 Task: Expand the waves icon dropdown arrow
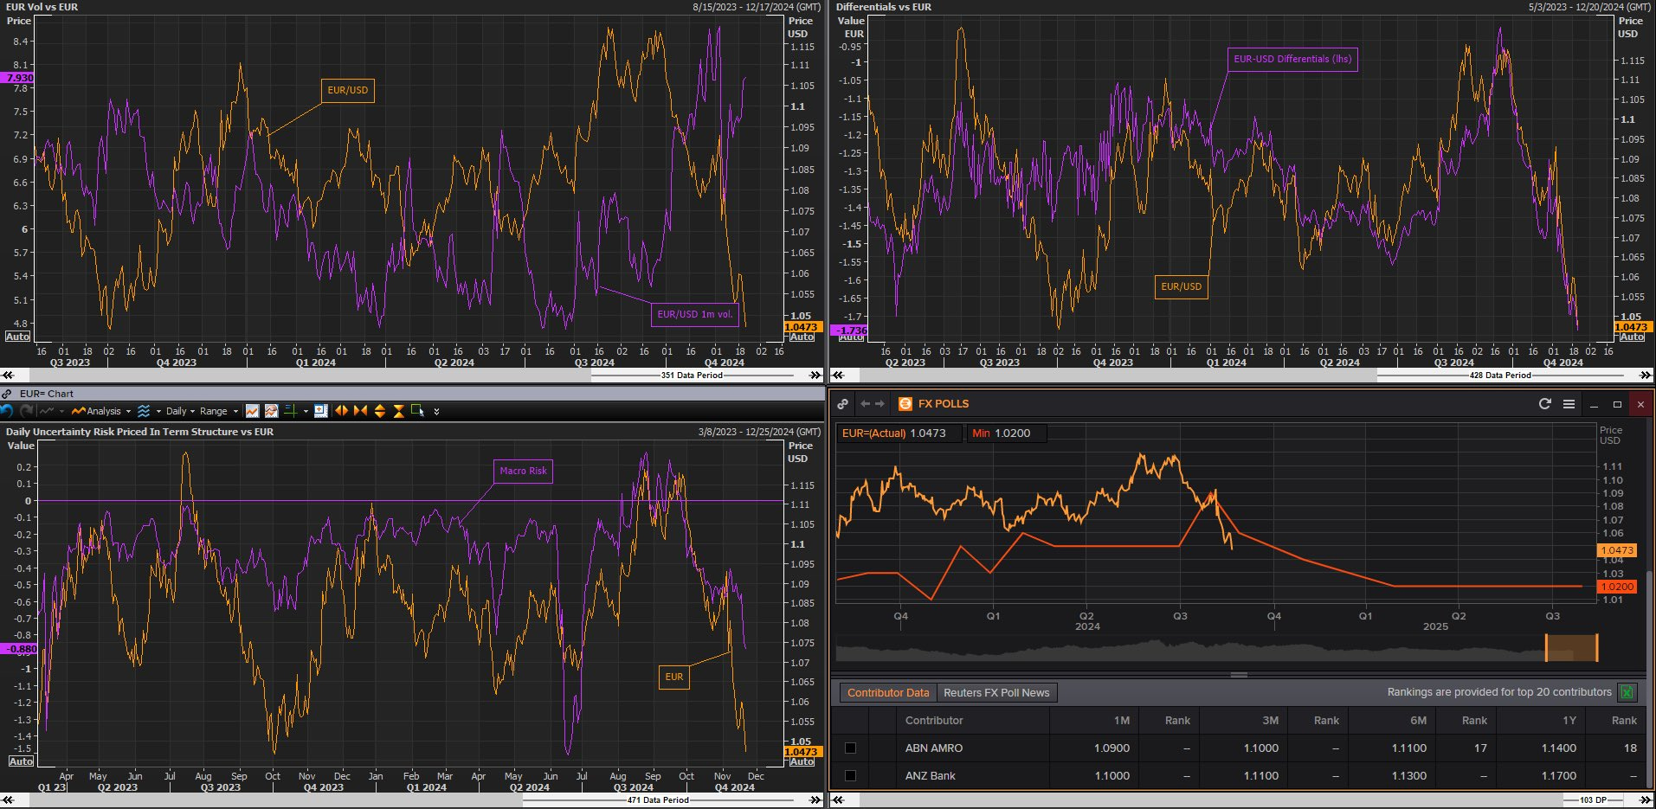[158, 411]
